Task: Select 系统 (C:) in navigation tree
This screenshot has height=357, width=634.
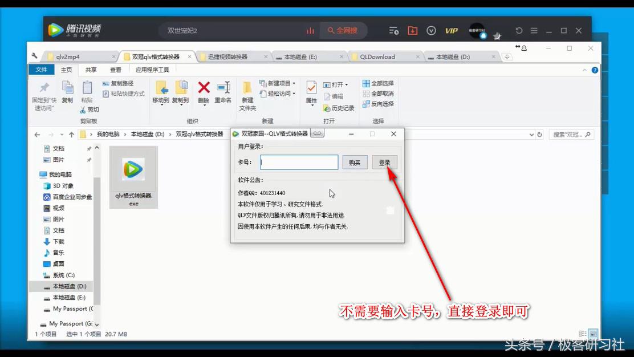Action: point(63,275)
